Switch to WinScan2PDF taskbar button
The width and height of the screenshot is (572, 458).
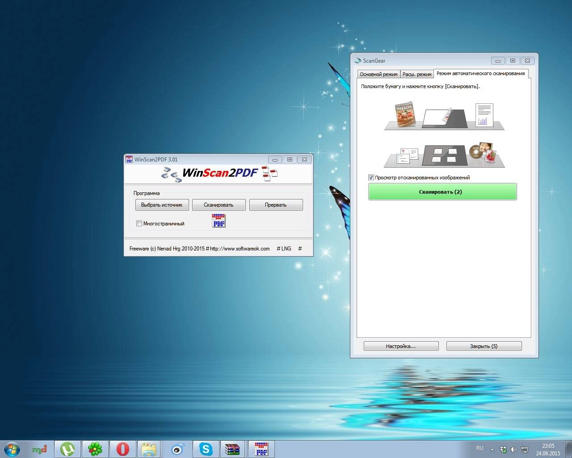click(x=261, y=449)
